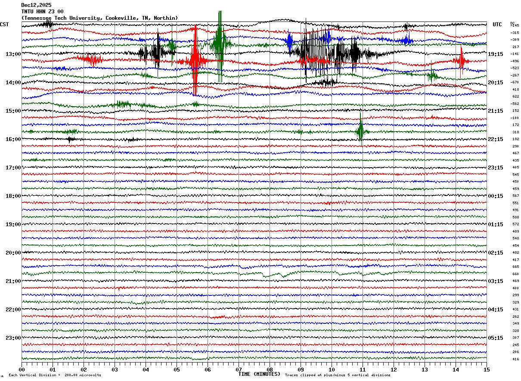Click the large red burst between minutes 5 and 6
The width and height of the screenshot is (521, 381).
pos(195,60)
